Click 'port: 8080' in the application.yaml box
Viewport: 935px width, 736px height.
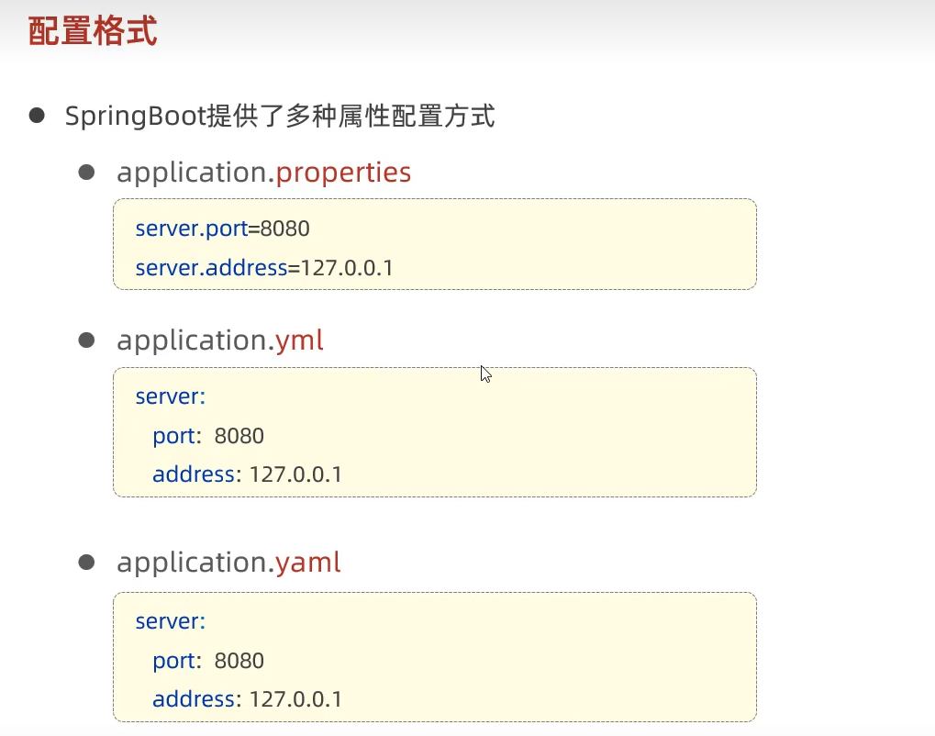[x=208, y=661]
